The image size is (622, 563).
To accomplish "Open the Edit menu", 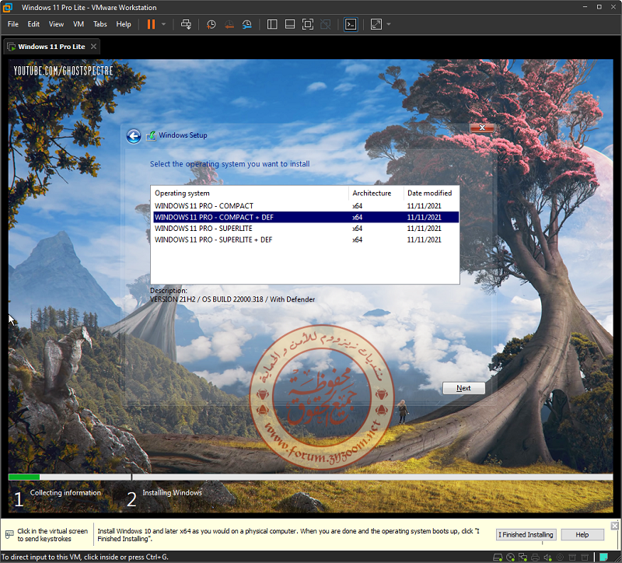I will 33,24.
